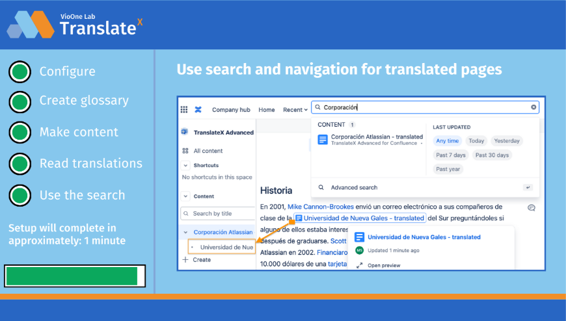Click the plus icon next to Create
This screenshot has width=566, height=321.
click(185, 260)
